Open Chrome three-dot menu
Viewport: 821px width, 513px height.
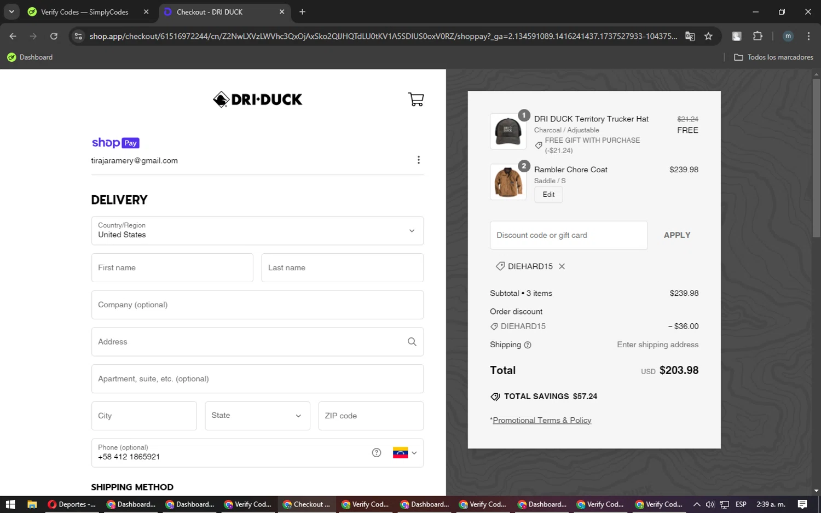[808, 36]
